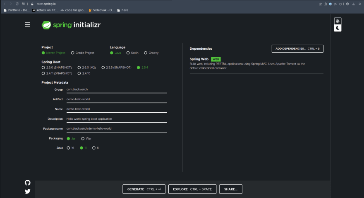Take a snapshot with camera icon
The height and width of the screenshot is (198, 364).
[x=325, y=4]
